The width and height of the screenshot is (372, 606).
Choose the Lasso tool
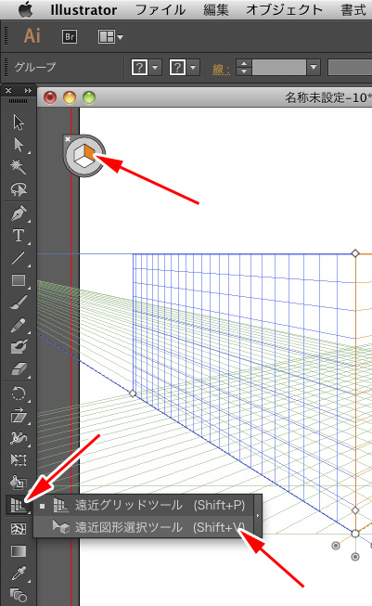[19, 189]
